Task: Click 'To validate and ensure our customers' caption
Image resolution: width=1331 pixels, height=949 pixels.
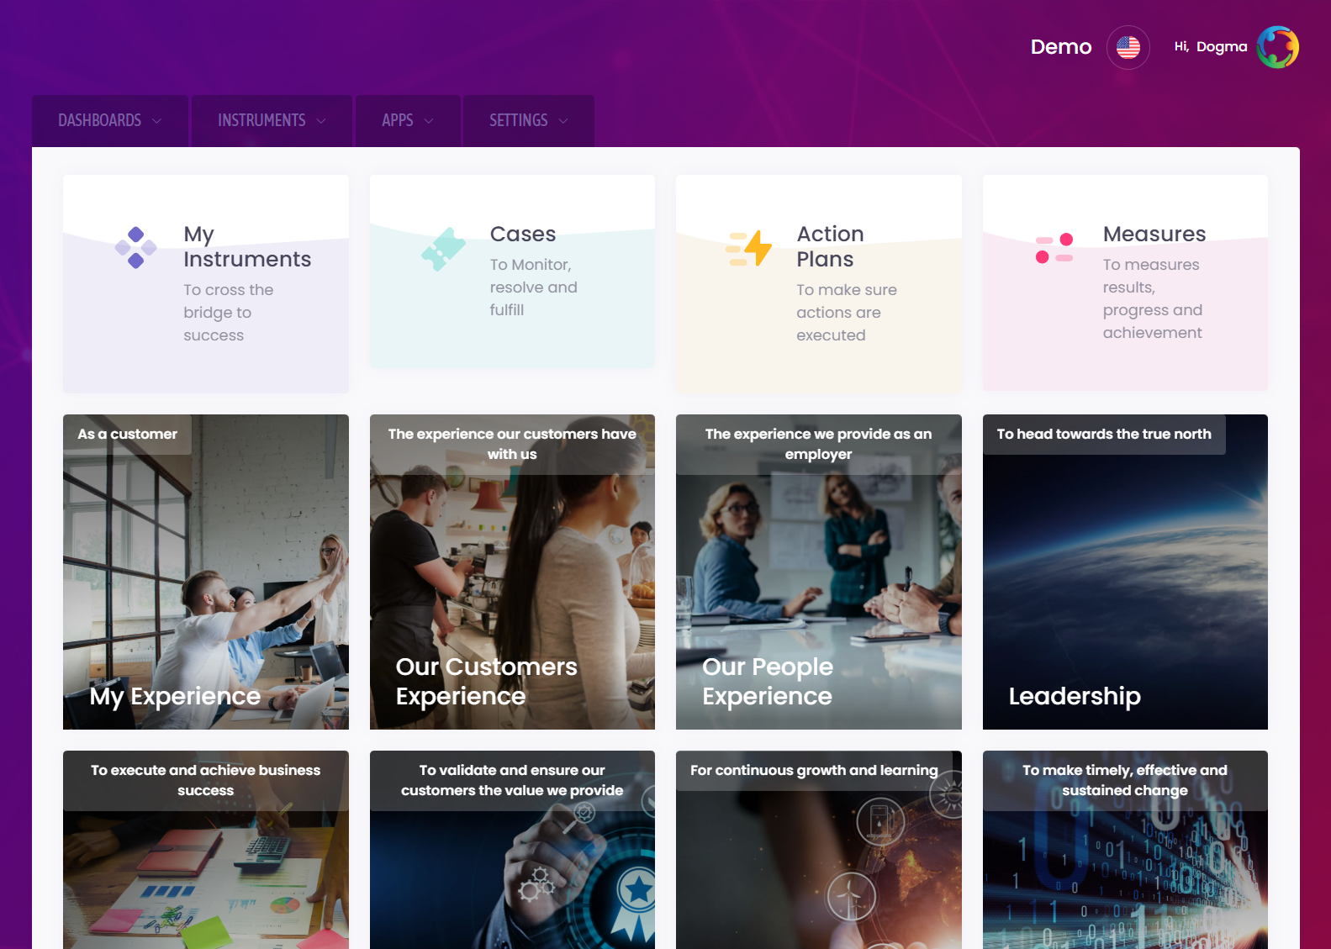Action: coord(512,780)
